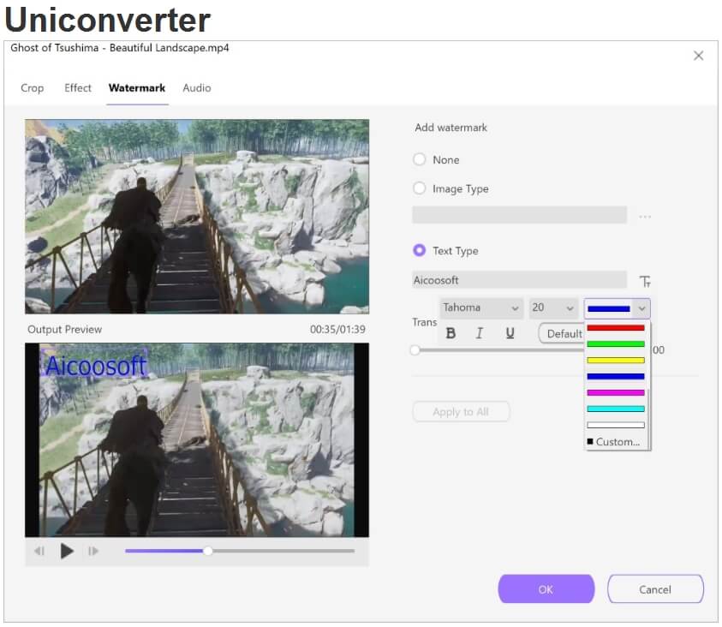Close the watermark dialog with X
The width and height of the screenshot is (722, 627).
coord(698,56)
